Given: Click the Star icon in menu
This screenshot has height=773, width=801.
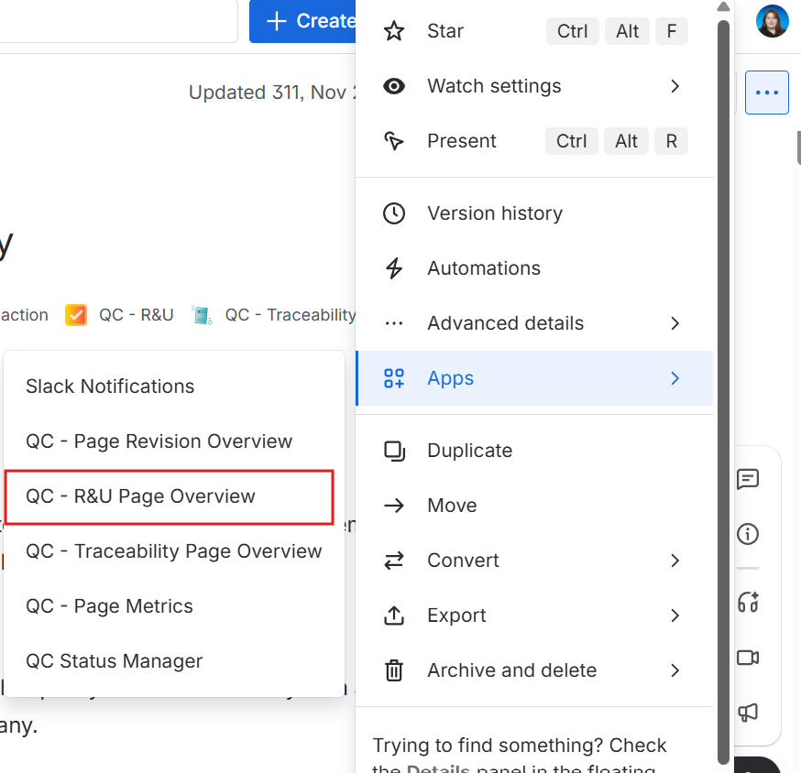Looking at the screenshot, I should (x=394, y=31).
